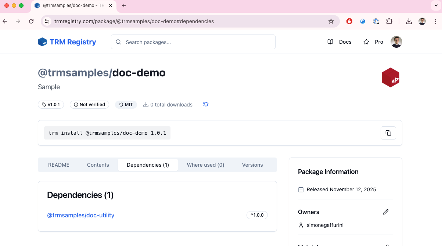The height and width of the screenshot is (246, 442).
Task: Click the ^1.0.0 version range badge
Action: [x=257, y=215]
